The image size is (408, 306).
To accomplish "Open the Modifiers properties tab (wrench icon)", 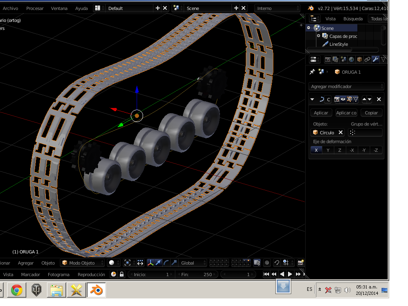I will tap(375, 59).
